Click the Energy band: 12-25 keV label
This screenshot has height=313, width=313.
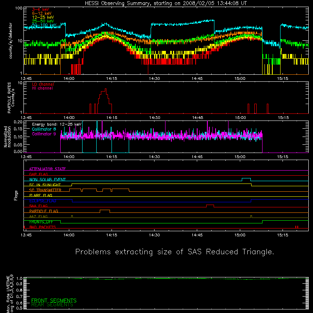tap(57, 124)
